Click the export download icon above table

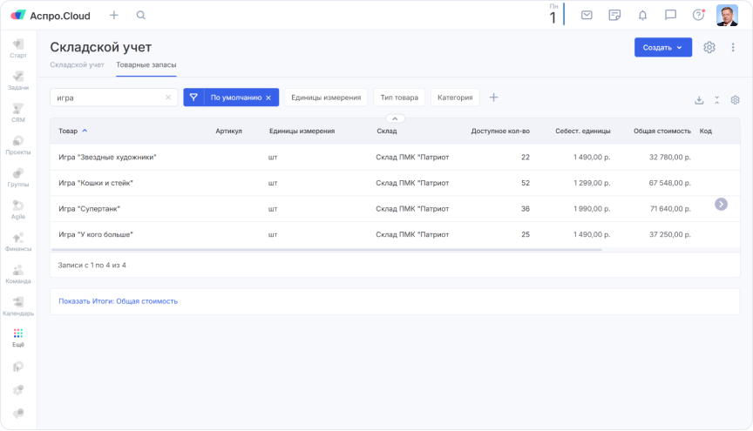699,100
